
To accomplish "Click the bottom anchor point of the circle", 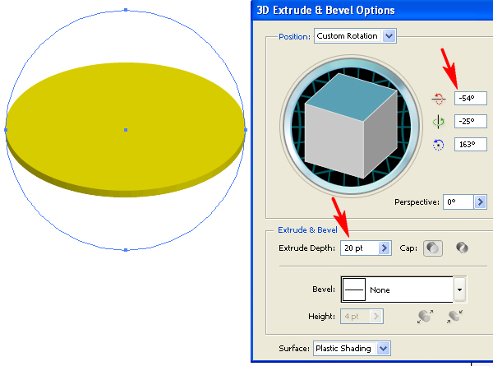I will pyautogui.click(x=126, y=250).
